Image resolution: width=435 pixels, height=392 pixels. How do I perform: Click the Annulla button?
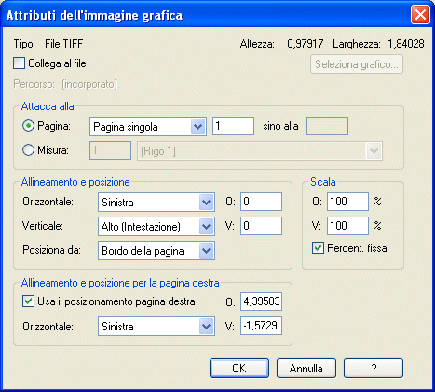pyautogui.click(x=306, y=369)
